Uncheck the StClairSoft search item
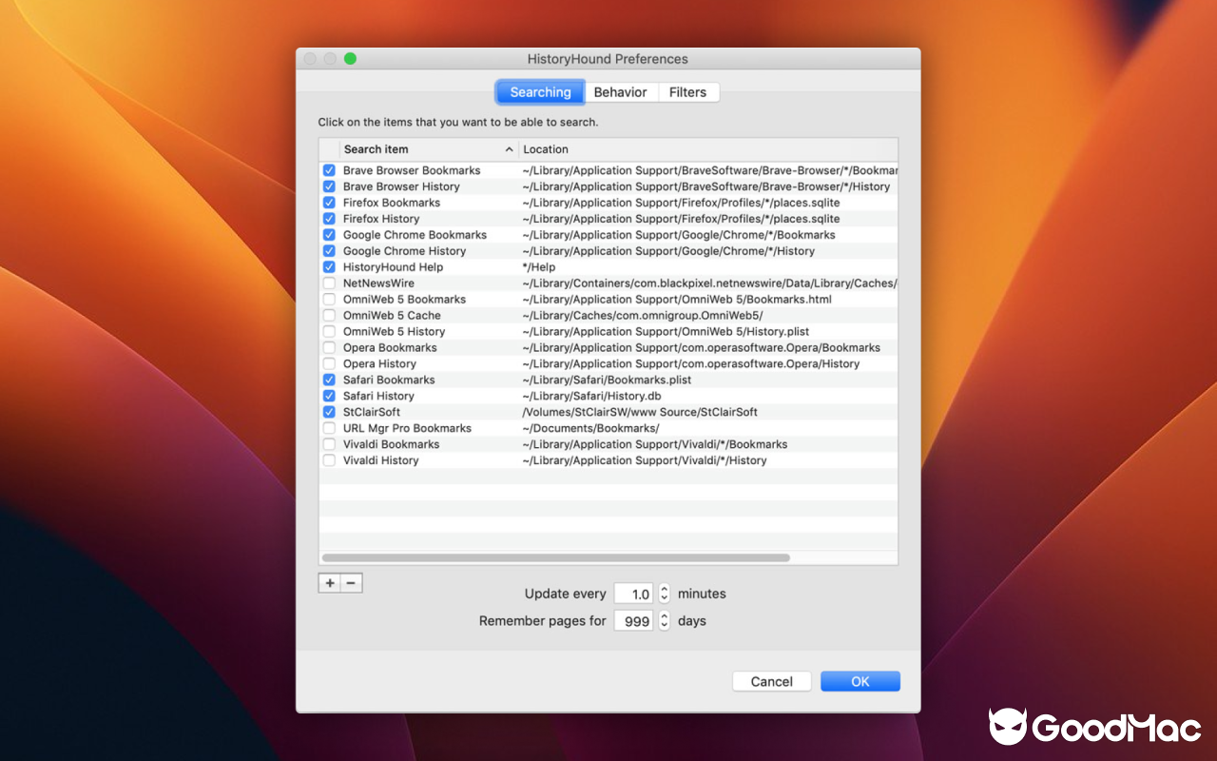The width and height of the screenshot is (1217, 761). click(x=329, y=412)
